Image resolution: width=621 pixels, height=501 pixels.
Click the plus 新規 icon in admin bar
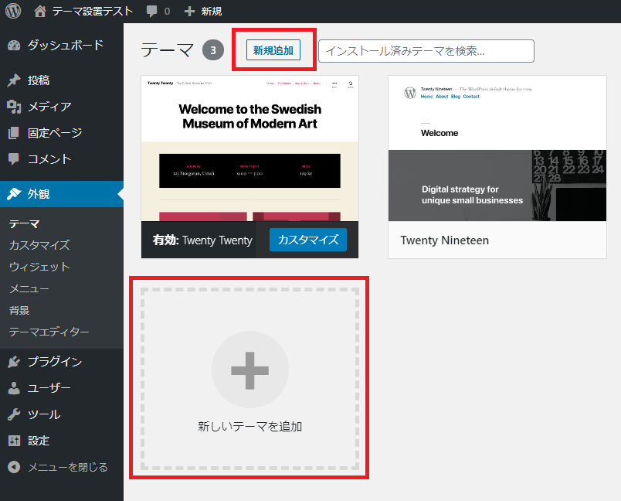(189, 12)
